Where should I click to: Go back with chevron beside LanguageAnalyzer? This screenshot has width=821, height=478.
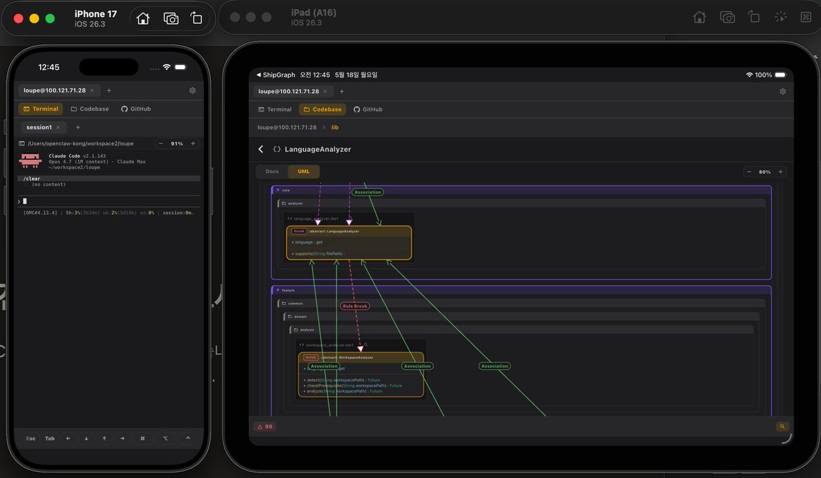point(261,149)
